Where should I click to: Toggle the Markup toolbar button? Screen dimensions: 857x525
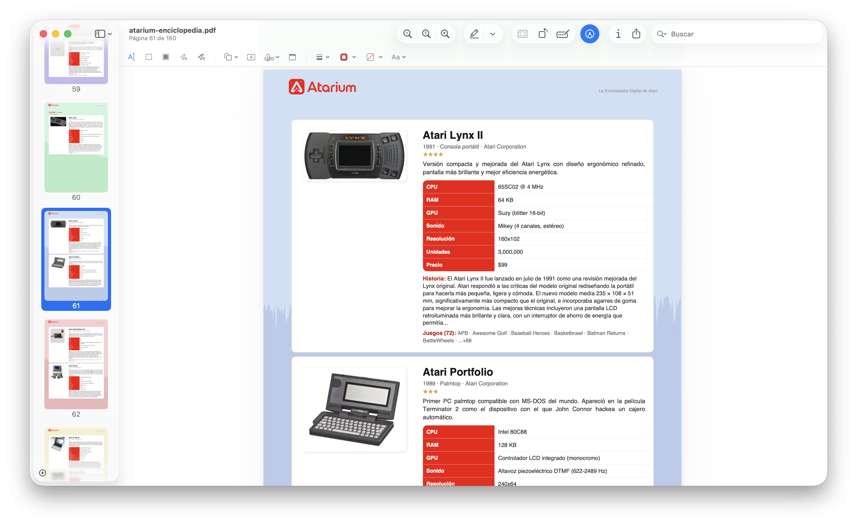(590, 34)
